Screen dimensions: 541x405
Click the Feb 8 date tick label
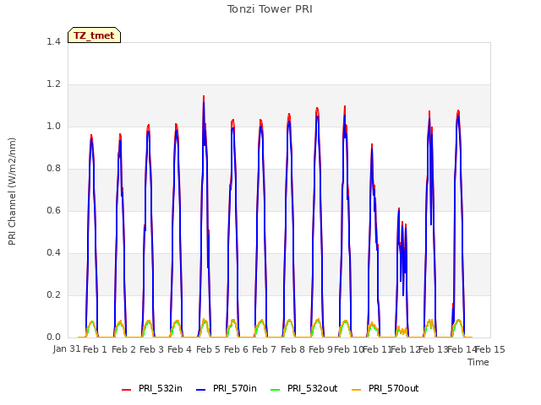(293, 349)
